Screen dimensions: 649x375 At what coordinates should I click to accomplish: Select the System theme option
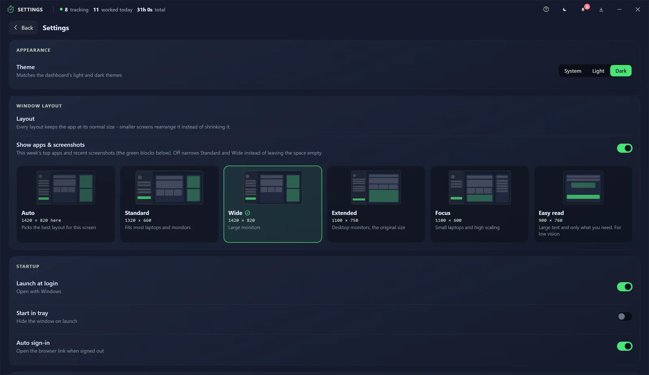tap(572, 71)
